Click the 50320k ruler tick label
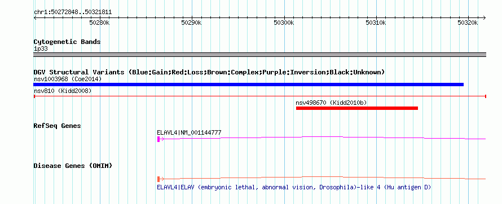This screenshot has width=502, height=204. pos(468,23)
